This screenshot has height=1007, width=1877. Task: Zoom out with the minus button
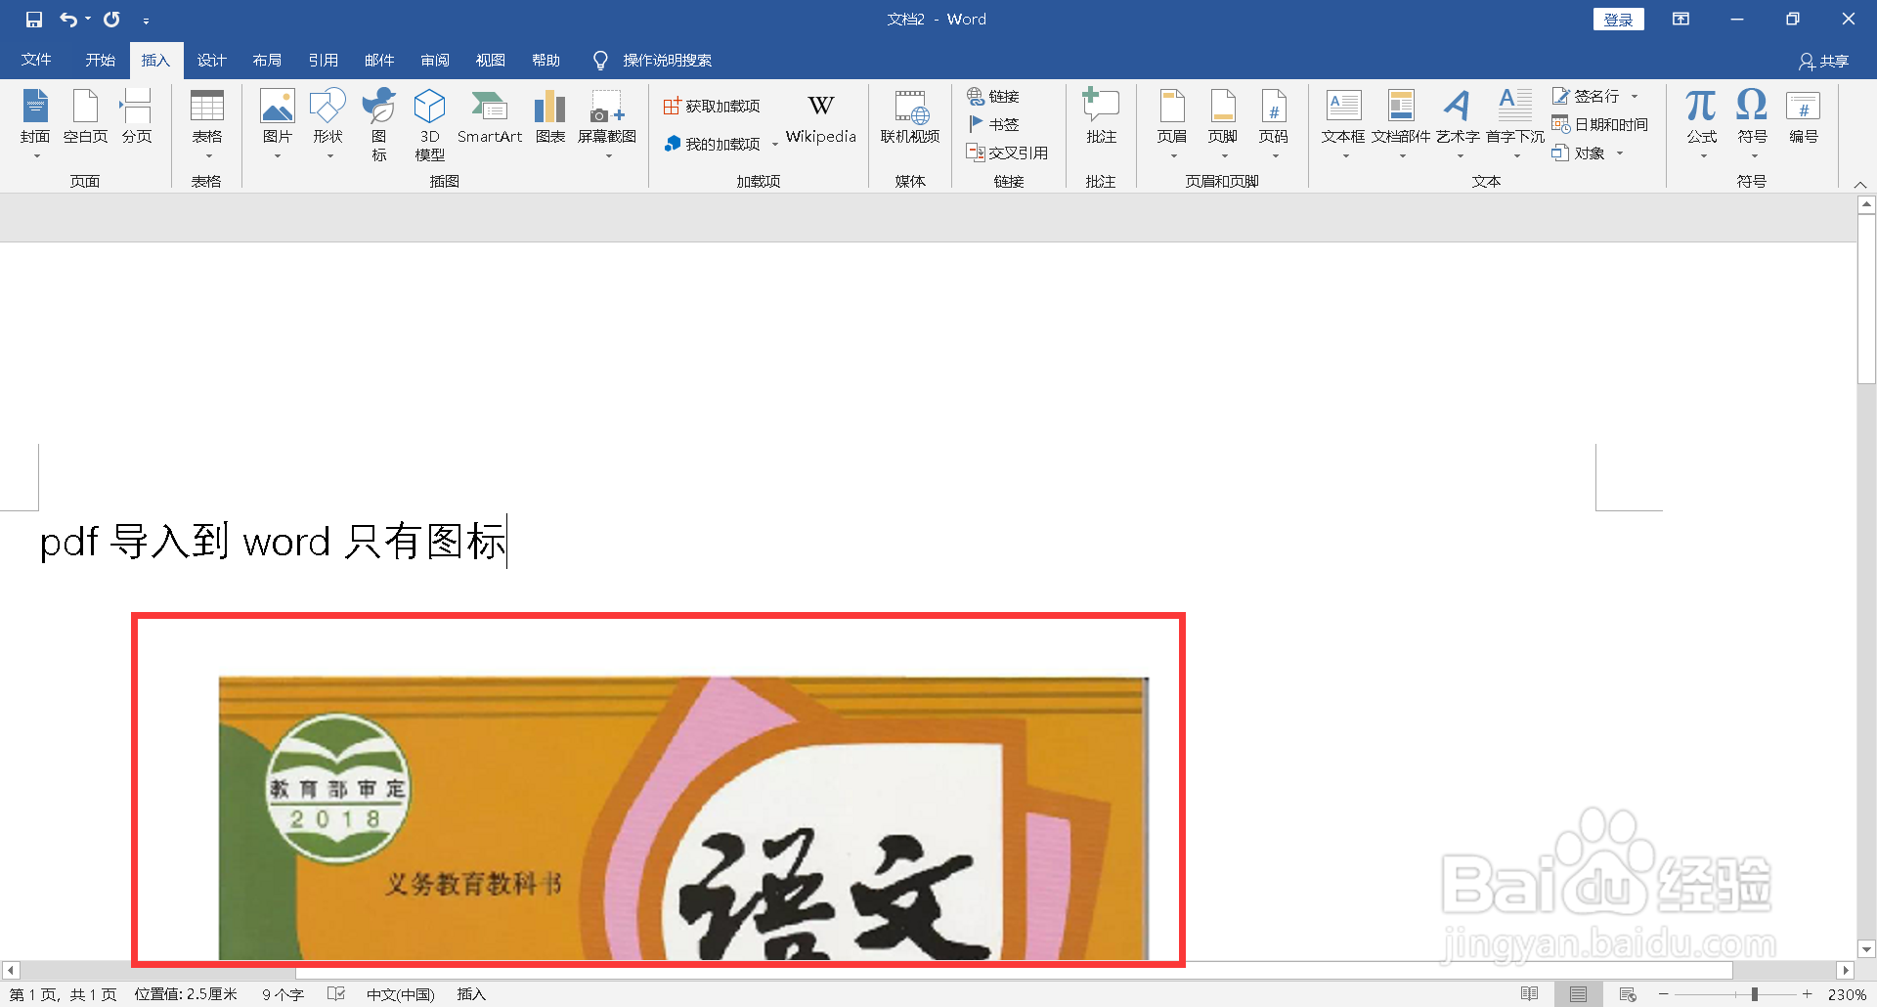(x=1664, y=994)
